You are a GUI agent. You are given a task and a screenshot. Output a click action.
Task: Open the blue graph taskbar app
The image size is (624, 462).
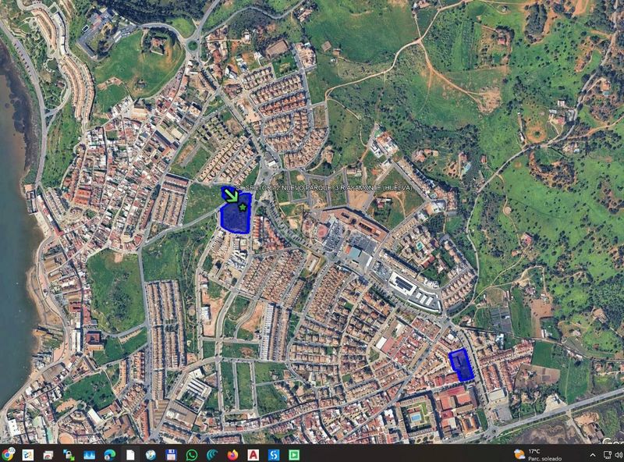click(x=89, y=454)
